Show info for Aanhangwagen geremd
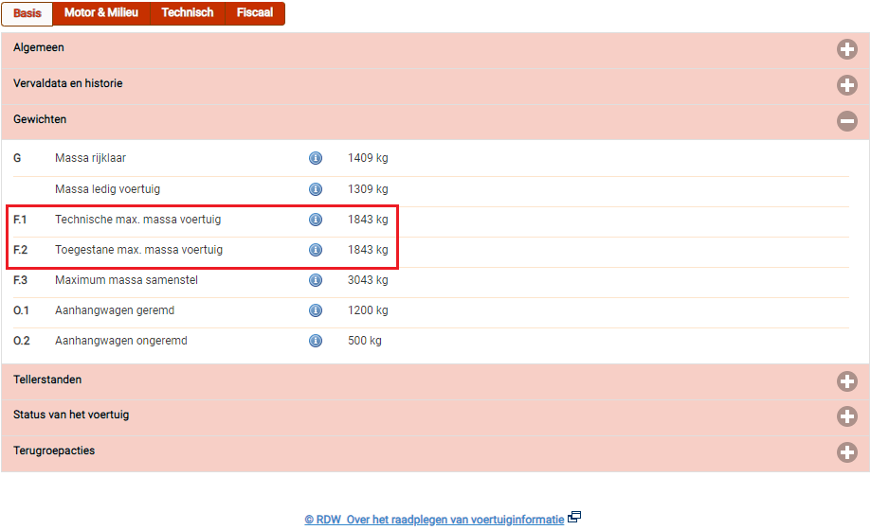Viewport: 871px width, 530px height. pos(316,310)
